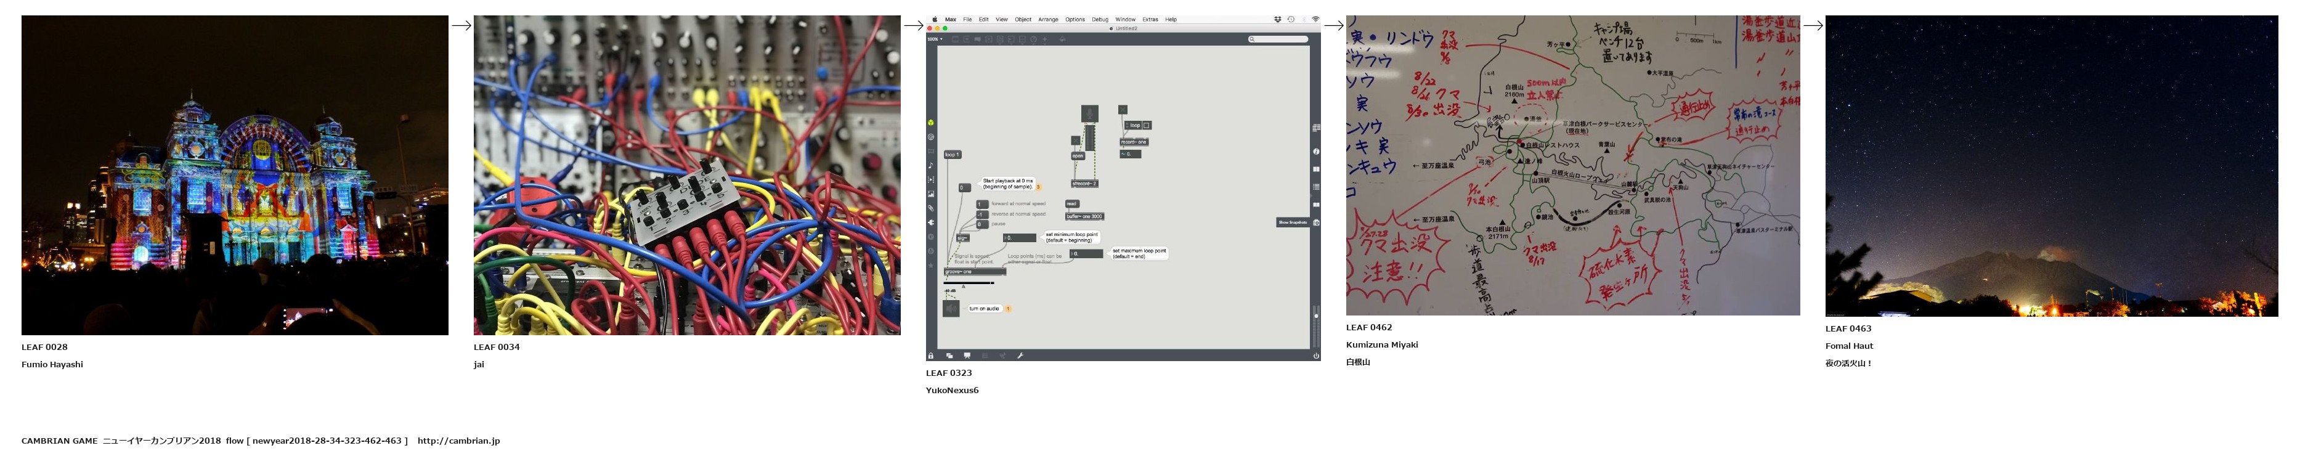Click the speaker icon to turn on audio

951,308
